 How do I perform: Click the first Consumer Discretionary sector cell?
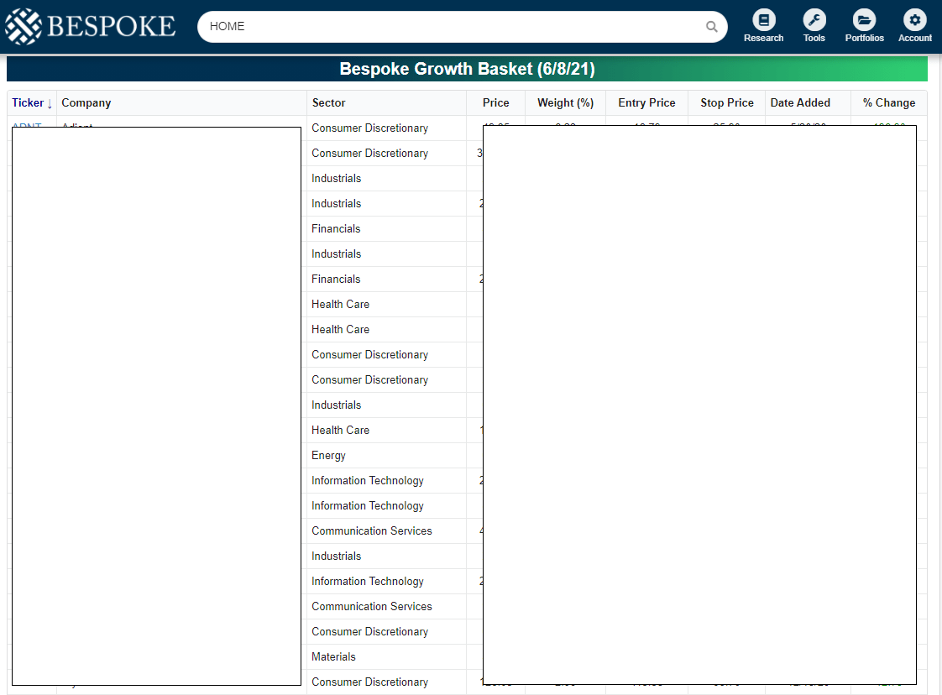point(369,128)
